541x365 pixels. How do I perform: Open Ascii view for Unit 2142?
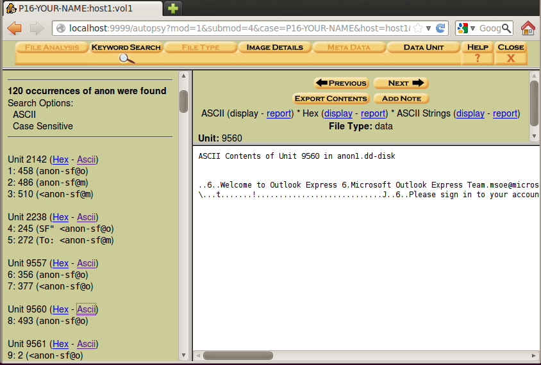click(x=87, y=159)
